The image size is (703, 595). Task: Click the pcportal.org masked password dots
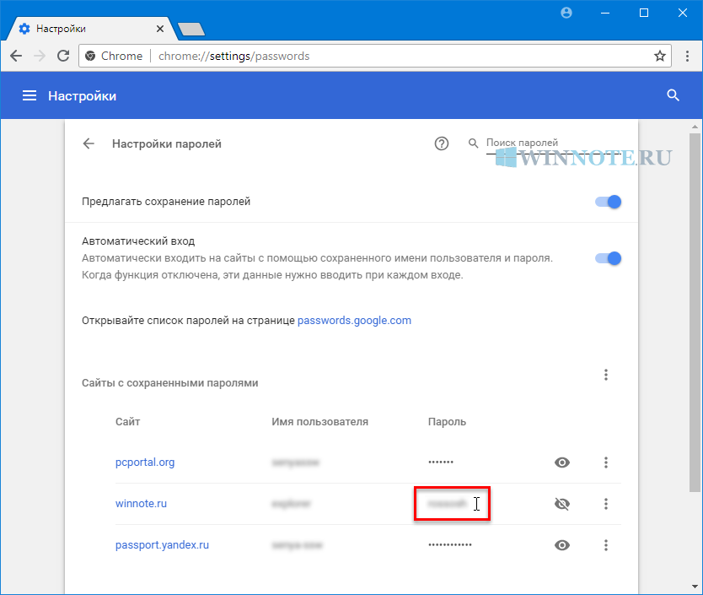(441, 462)
